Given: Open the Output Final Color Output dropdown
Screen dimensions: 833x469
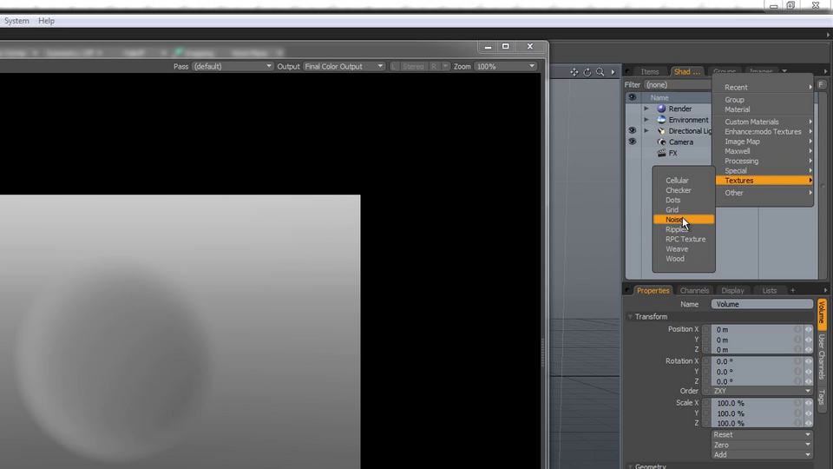Looking at the screenshot, I should 344,67.
